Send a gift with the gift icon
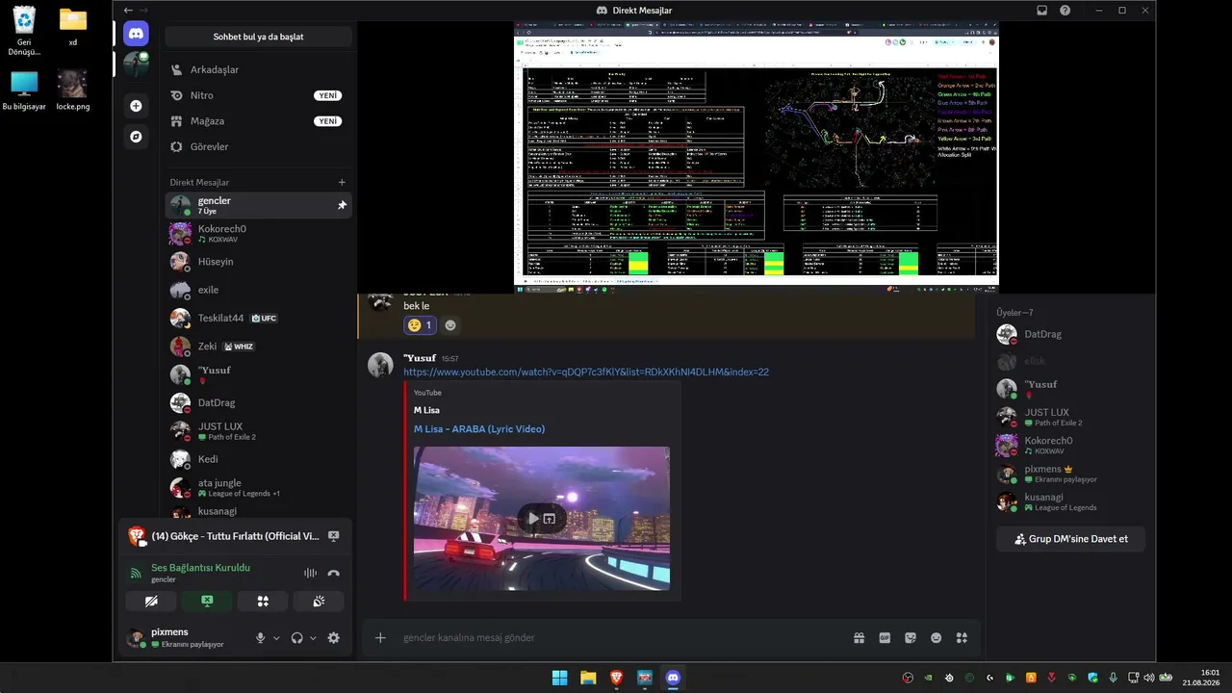1232x693 pixels. pos(860,637)
